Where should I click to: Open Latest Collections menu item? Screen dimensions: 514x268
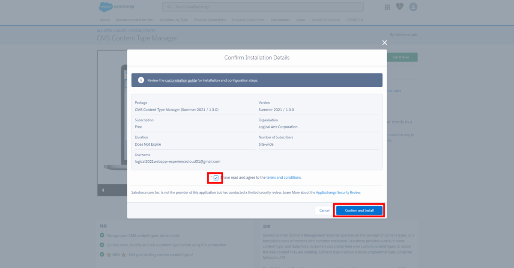pyautogui.click(x=326, y=20)
